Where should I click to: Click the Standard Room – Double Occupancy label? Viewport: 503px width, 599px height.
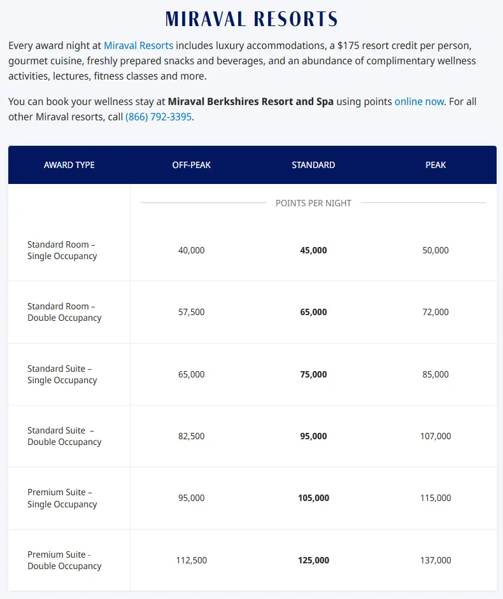coord(64,312)
